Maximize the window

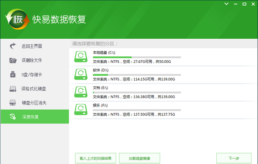[244, 4]
